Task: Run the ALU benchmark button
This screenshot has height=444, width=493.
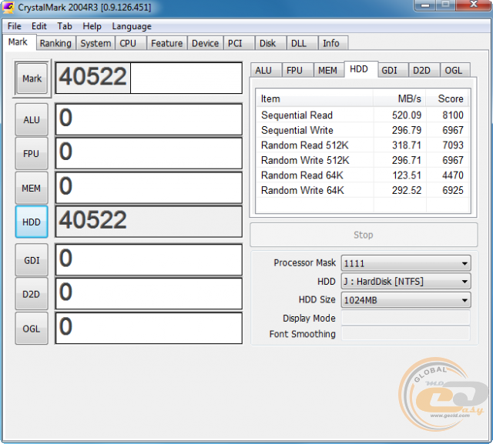Action: (x=32, y=120)
